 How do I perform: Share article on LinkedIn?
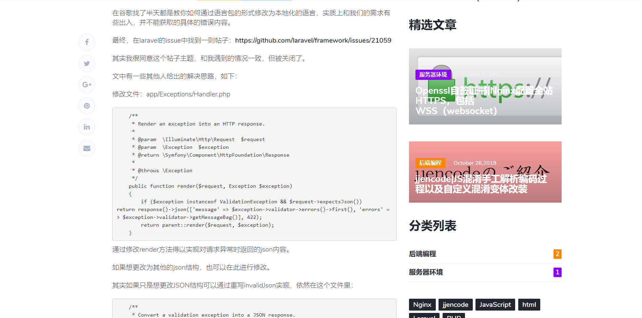87,127
